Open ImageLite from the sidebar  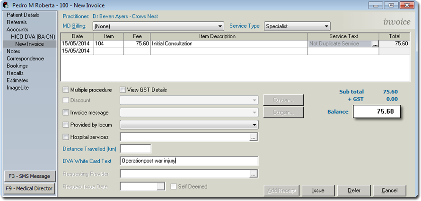click(18, 88)
